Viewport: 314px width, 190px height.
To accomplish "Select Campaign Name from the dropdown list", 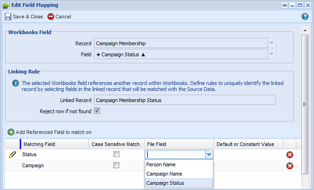I will tap(179, 174).
